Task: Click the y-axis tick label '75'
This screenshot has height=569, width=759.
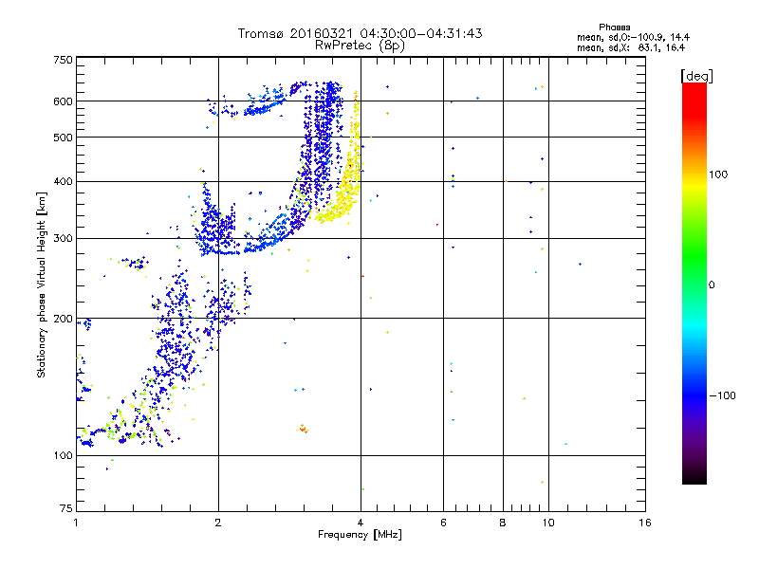Action: pos(66,508)
